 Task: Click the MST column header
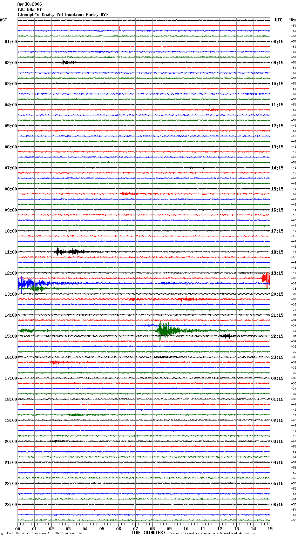[4, 20]
